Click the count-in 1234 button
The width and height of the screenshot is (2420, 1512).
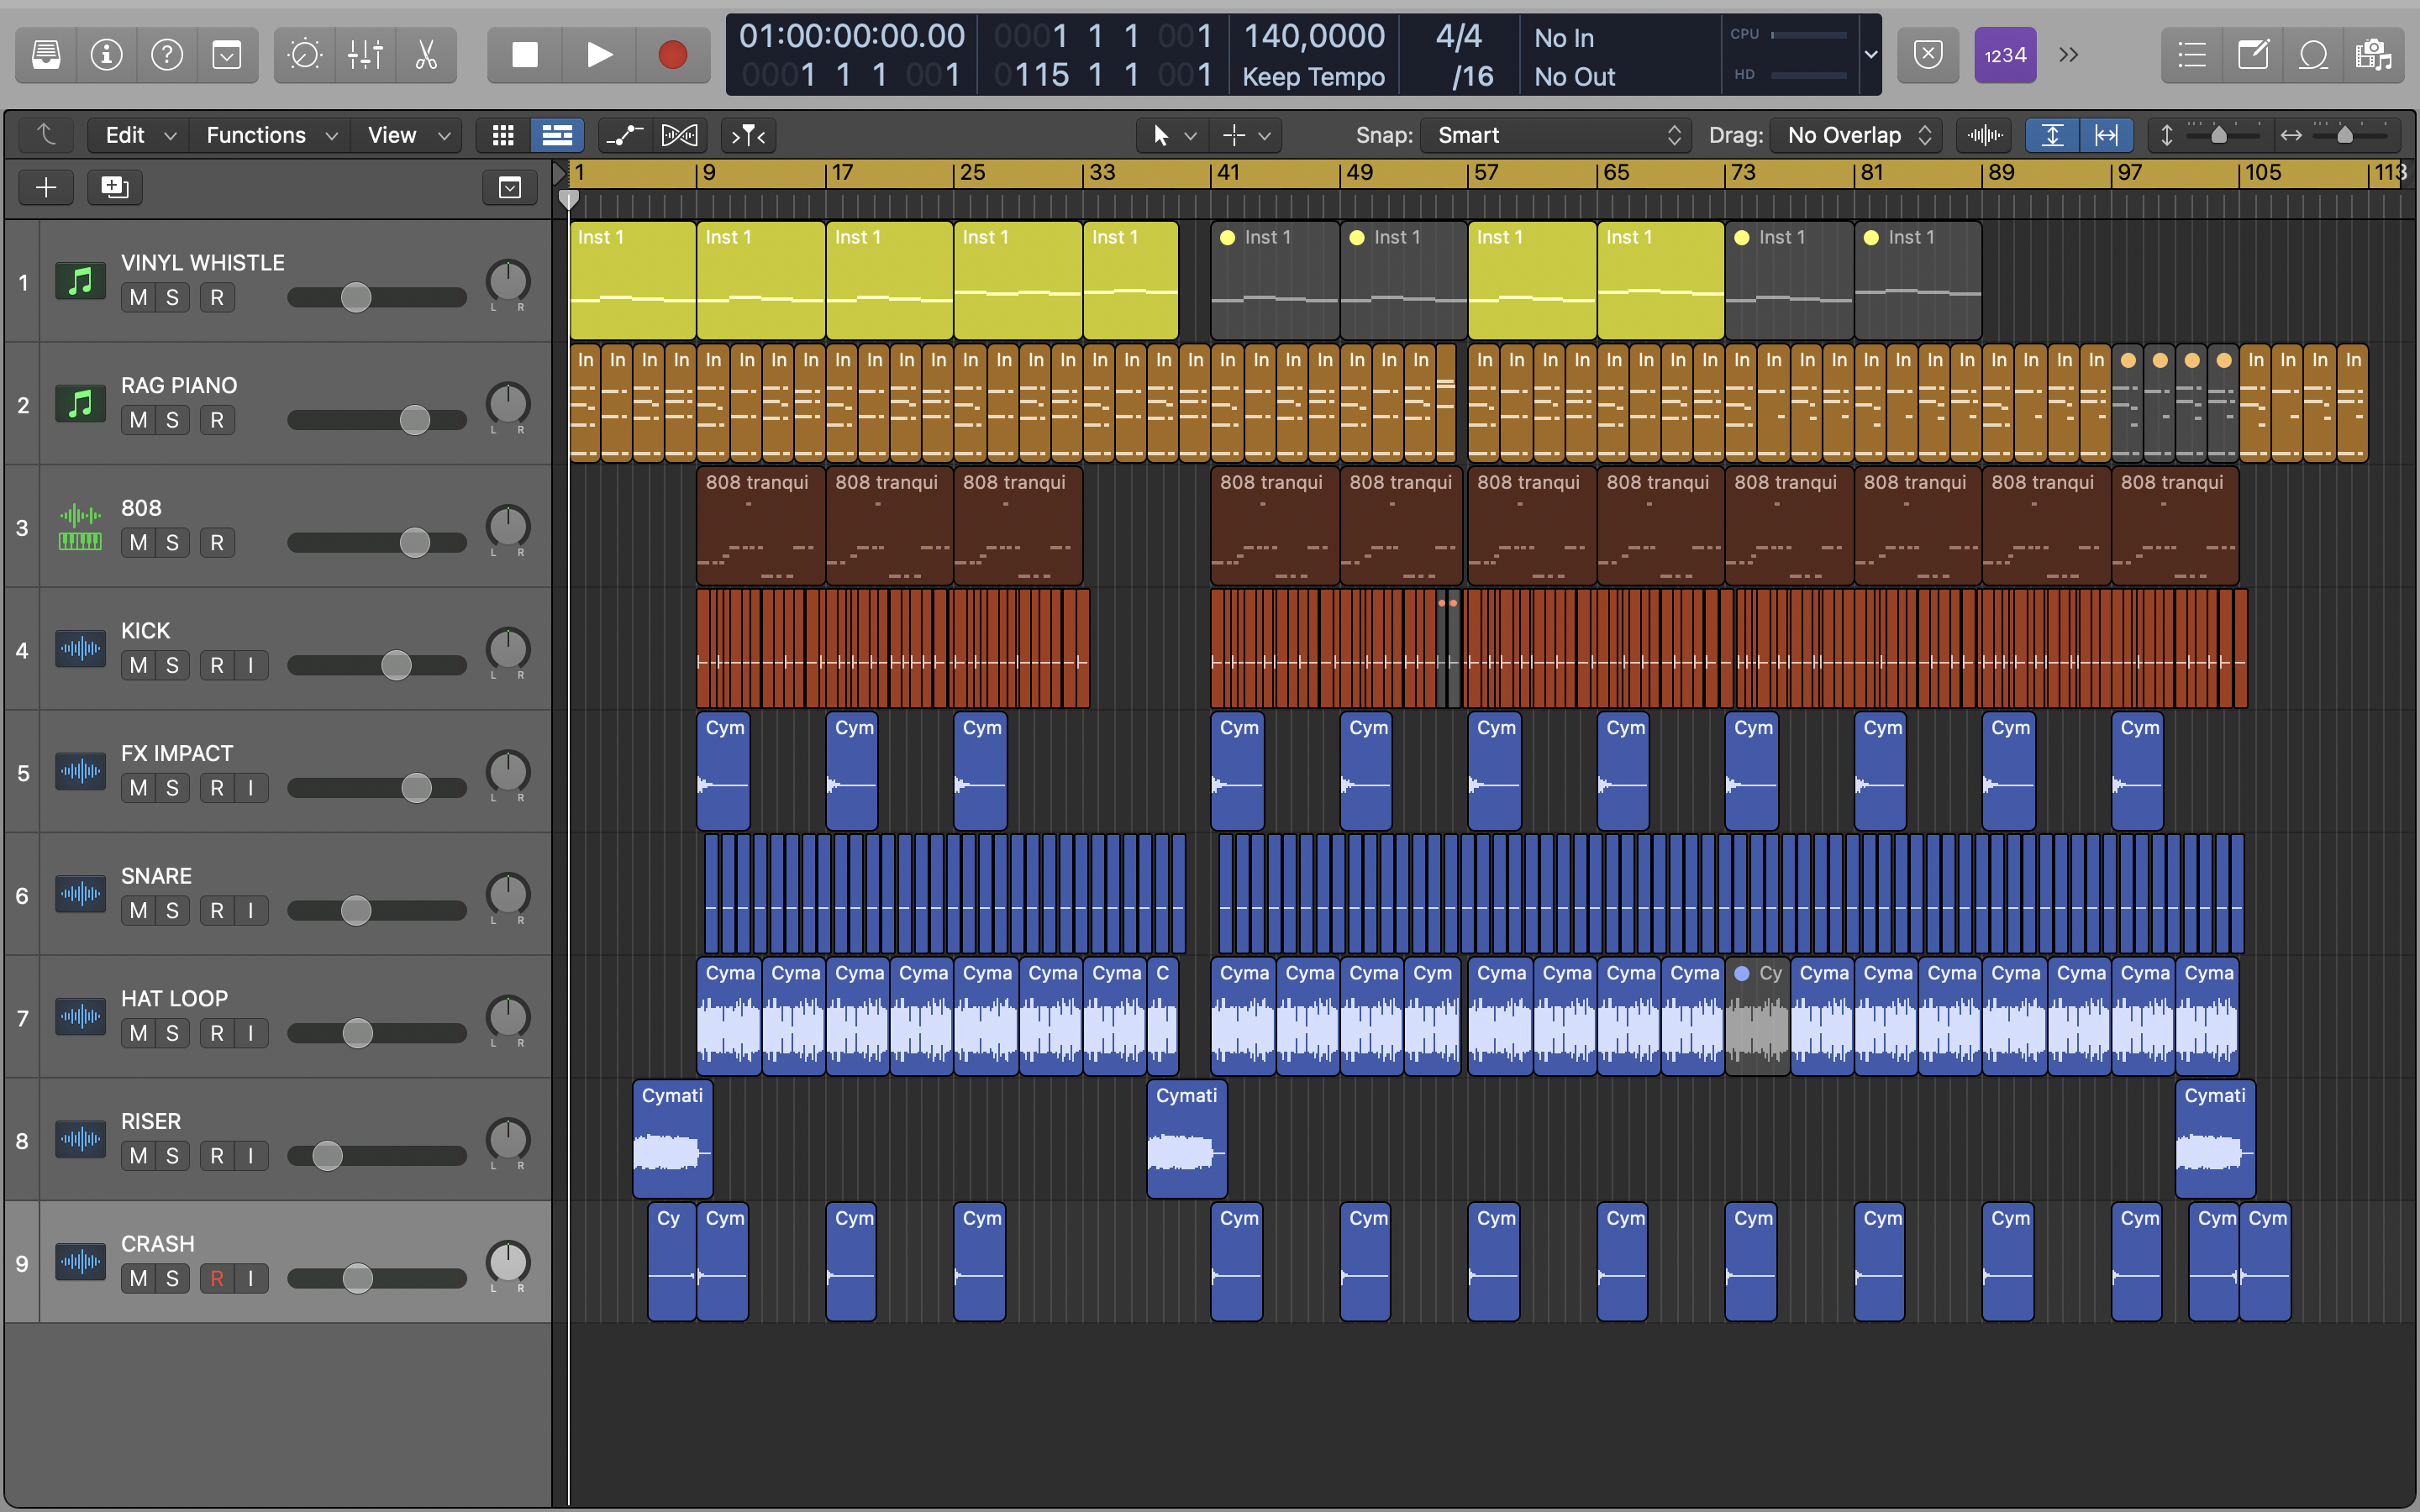click(x=2005, y=55)
